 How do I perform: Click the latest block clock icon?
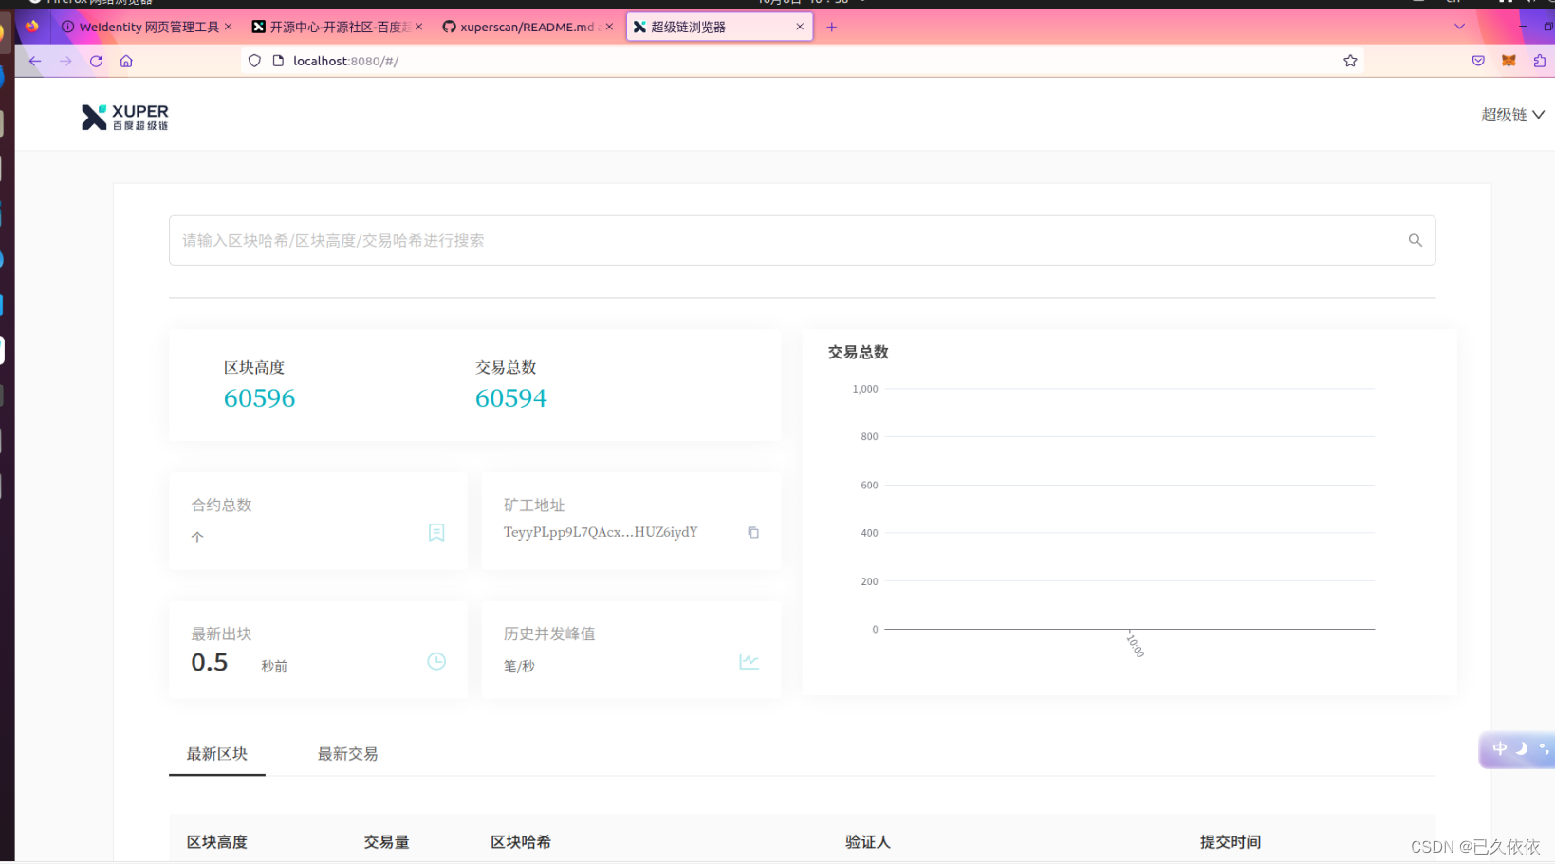(436, 661)
